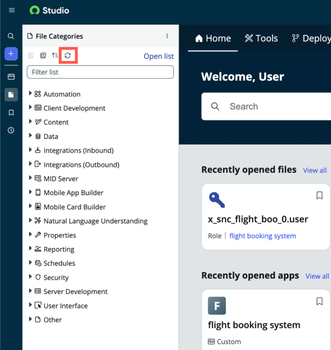Select the Data tree row label
The height and width of the screenshot is (350, 331).
(51, 136)
